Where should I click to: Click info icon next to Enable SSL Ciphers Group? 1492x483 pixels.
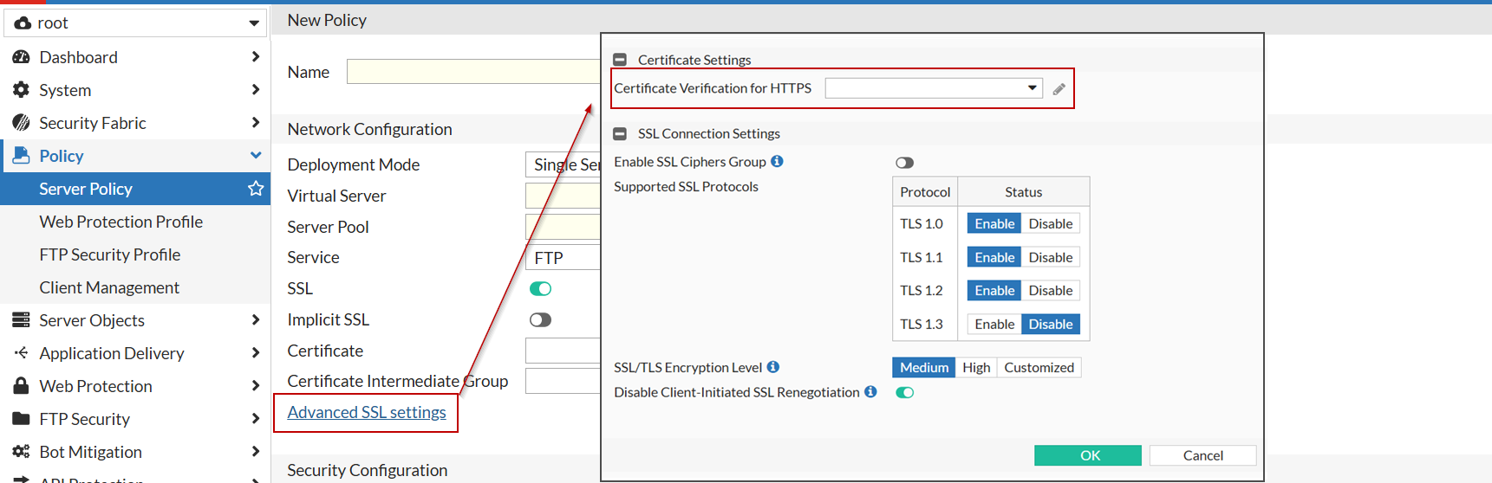pos(777,161)
